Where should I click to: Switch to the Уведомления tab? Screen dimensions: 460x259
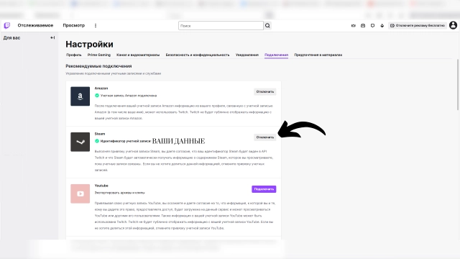[x=247, y=55]
